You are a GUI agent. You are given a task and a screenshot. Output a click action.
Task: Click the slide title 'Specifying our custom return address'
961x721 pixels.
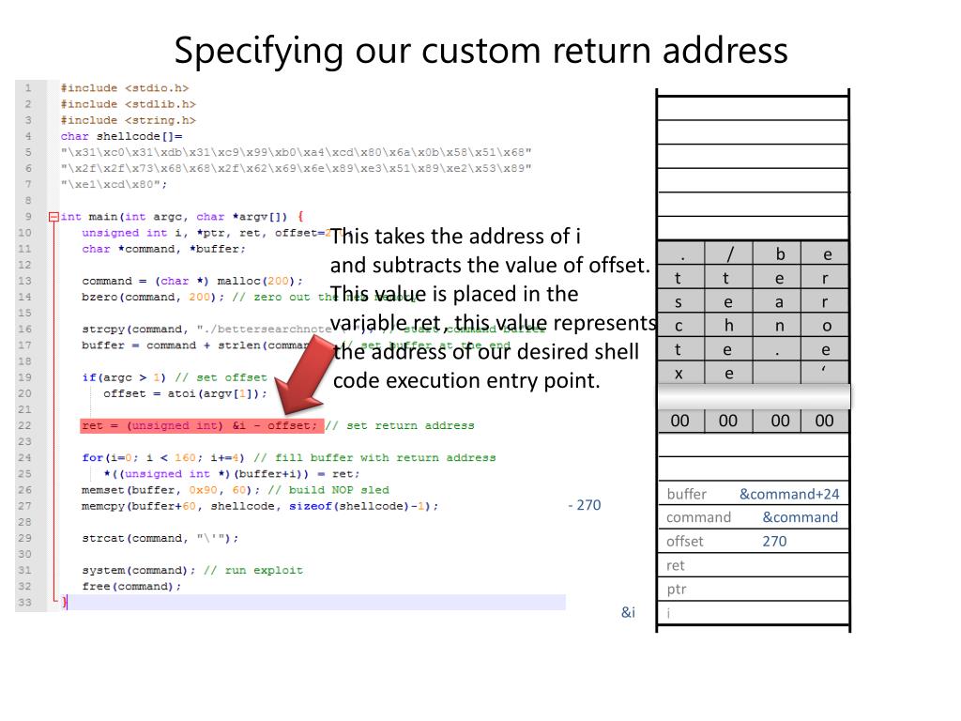click(x=481, y=51)
